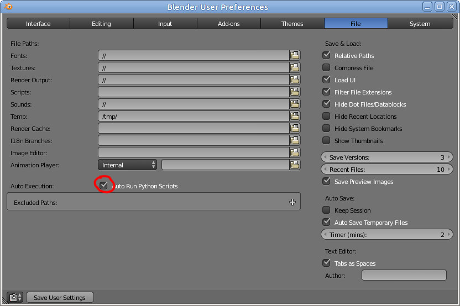
Task: Switch to the Themes tab
Action: (x=292, y=23)
